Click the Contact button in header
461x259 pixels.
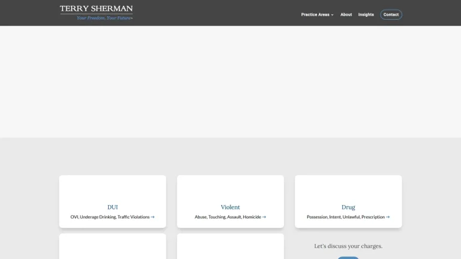click(x=391, y=14)
